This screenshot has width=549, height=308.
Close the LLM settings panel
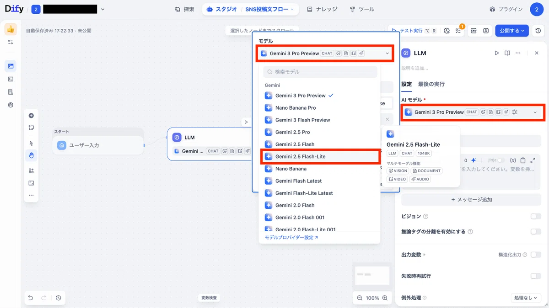point(537,53)
